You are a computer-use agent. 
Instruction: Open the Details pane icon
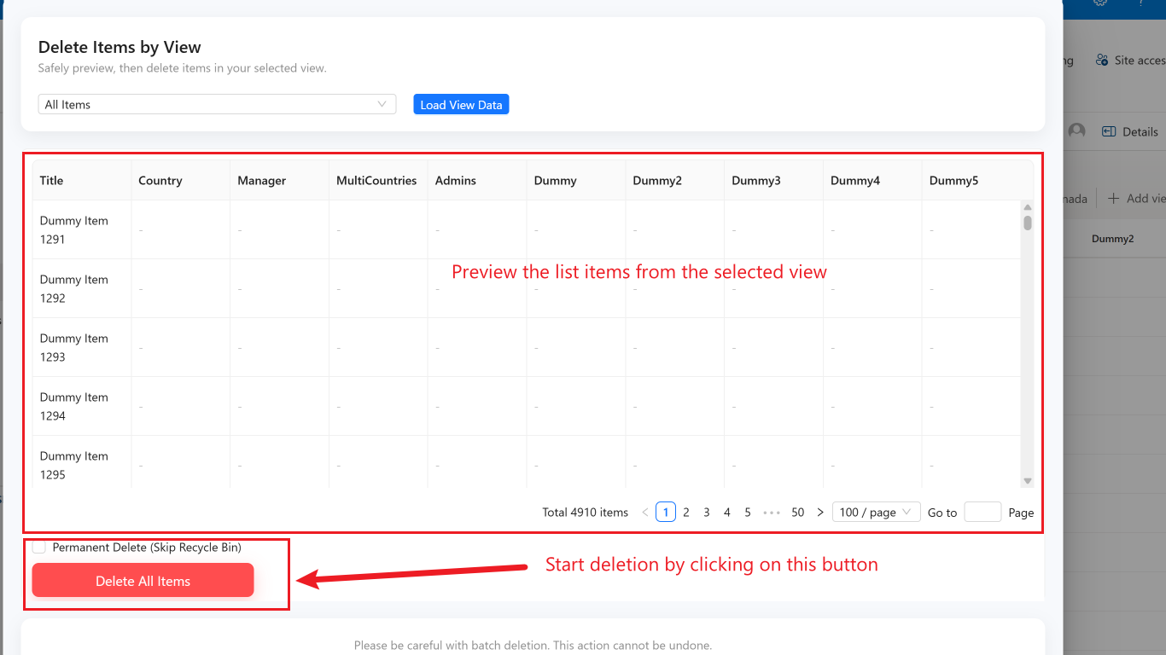click(x=1110, y=131)
